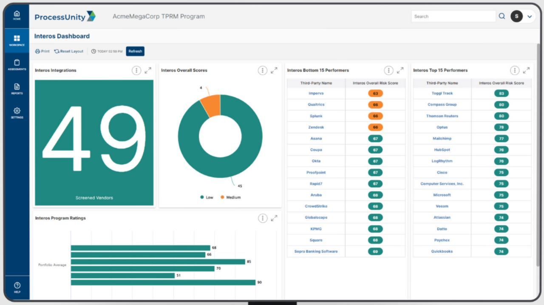Open Settings gear in sidebar
This screenshot has width=544, height=305.
[17, 112]
